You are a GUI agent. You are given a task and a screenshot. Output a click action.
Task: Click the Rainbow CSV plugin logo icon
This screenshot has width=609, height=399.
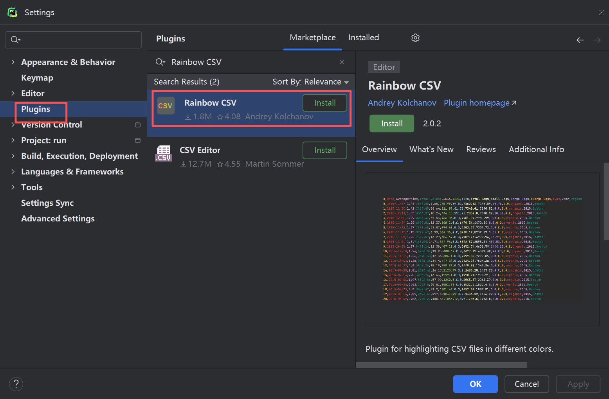pyautogui.click(x=166, y=106)
